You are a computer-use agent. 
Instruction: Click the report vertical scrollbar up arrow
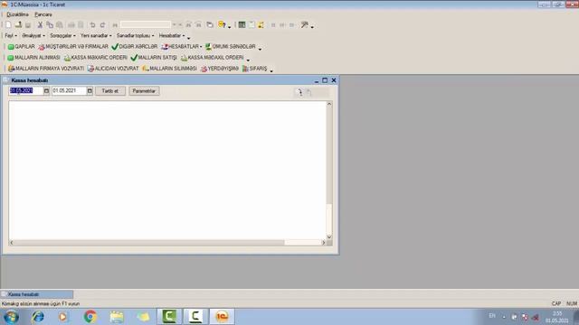tap(329, 104)
